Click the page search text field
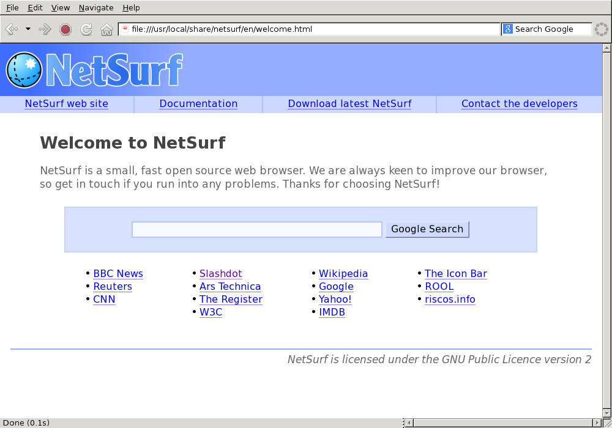The width and height of the screenshot is (612, 428). point(257,229)
